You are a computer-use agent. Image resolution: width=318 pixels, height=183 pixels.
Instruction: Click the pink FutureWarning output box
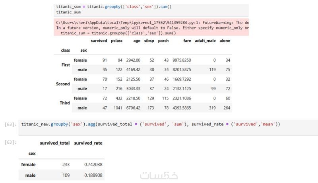coord(151,27)
